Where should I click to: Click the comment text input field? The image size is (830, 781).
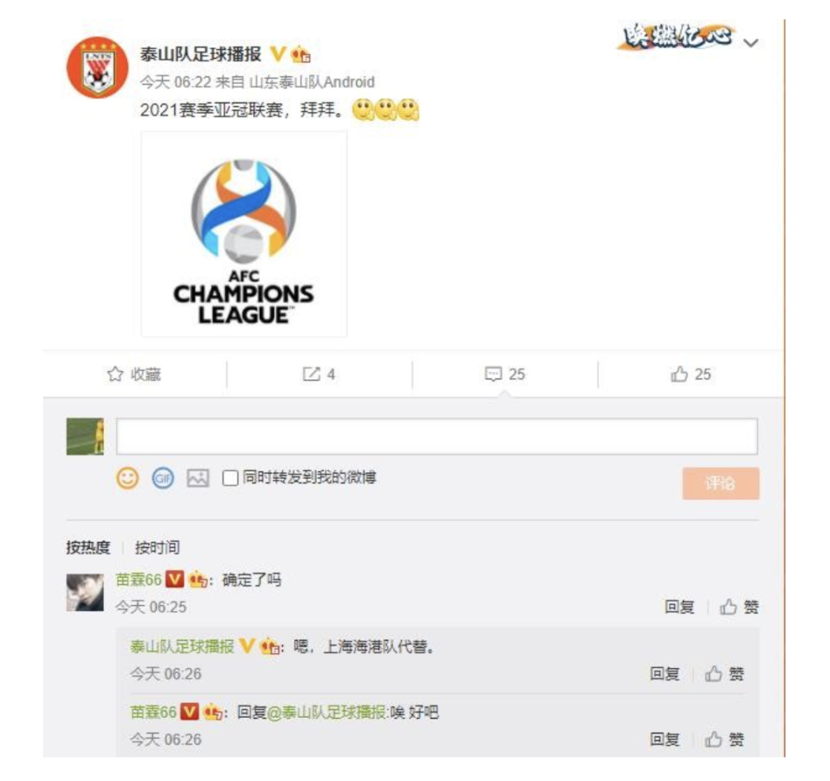coord(437,437)
